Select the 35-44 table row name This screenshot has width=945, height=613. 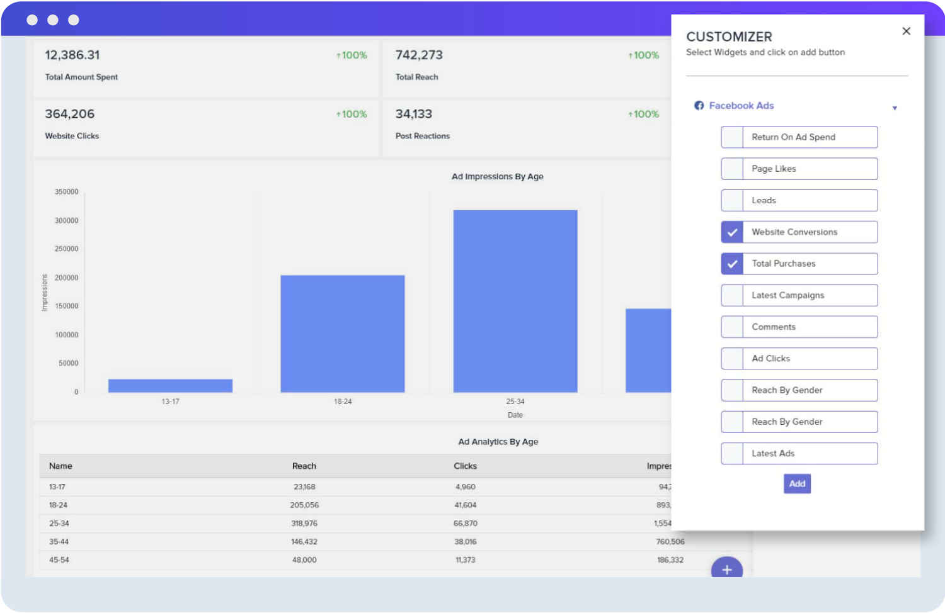(x=59, y=542)
